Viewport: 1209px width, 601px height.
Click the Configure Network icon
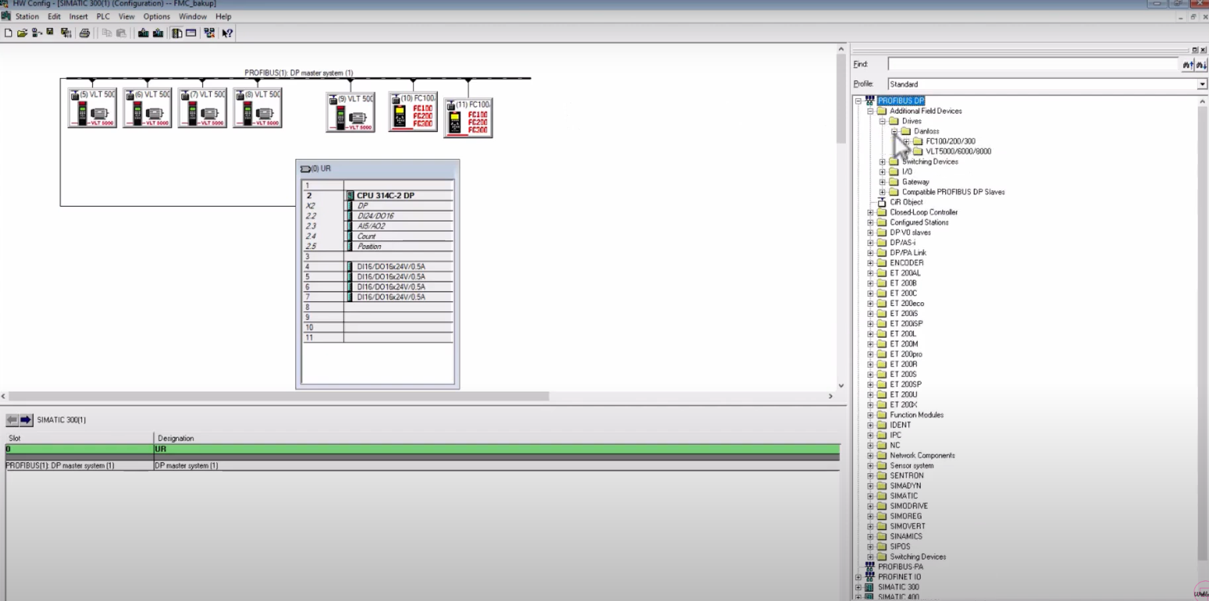(209, 33)
